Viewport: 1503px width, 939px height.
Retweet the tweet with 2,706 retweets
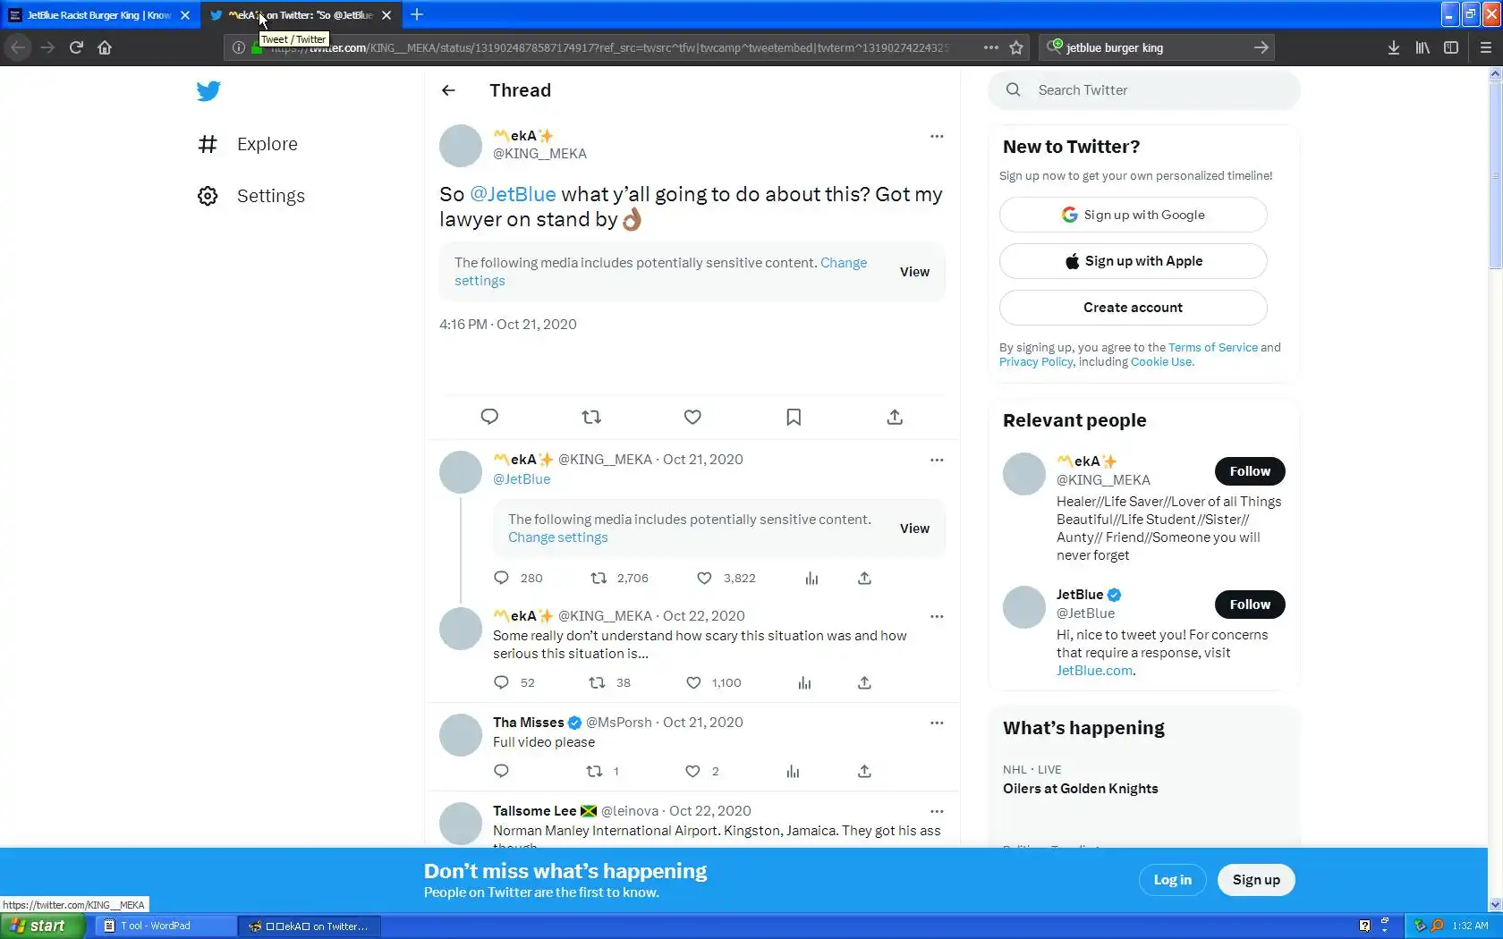(x=619, y=578)
